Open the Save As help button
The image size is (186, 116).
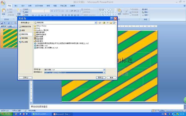tap(112, 18)
